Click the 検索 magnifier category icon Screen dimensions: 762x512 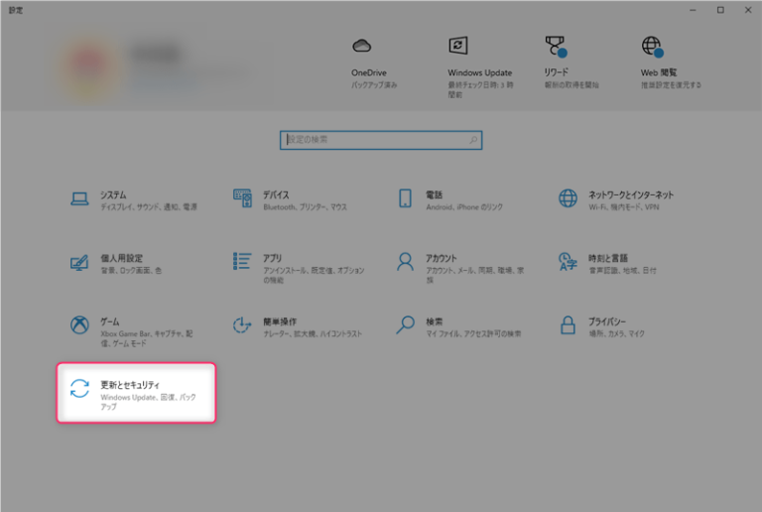405,324
